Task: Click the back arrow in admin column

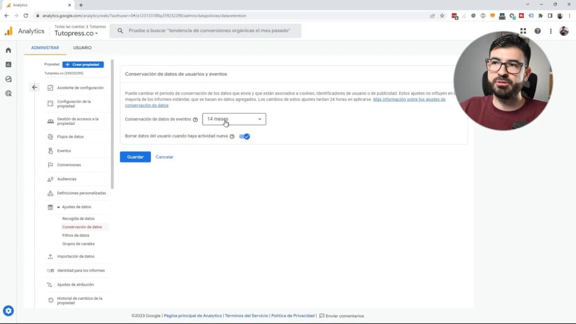Action: [x=34, y=87]
